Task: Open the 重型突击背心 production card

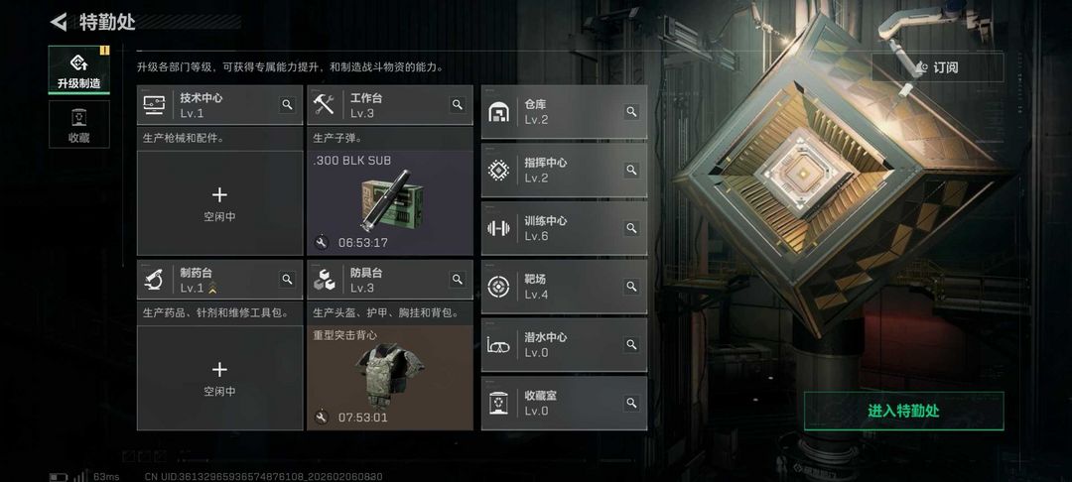Action: tap(390, 378)
